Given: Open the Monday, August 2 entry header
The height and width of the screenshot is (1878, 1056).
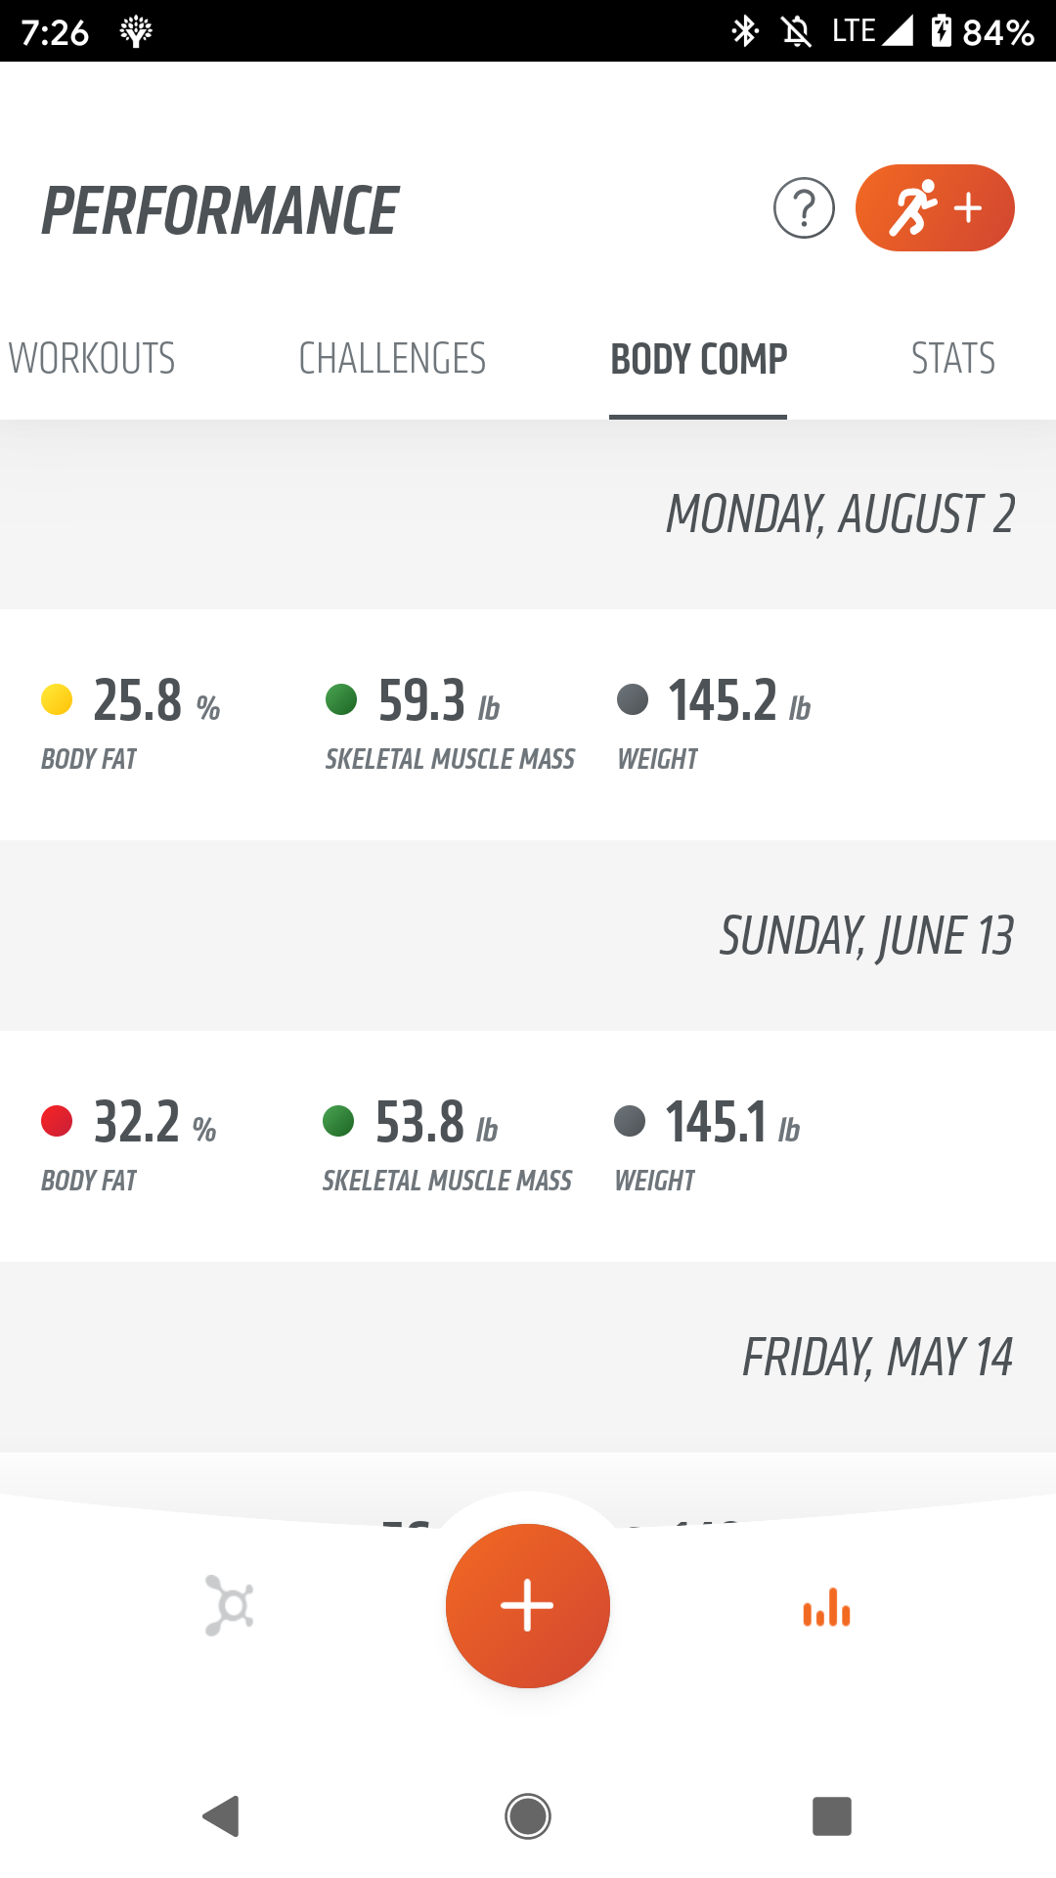Looking at the screenshot, I should tap(840, 514).
